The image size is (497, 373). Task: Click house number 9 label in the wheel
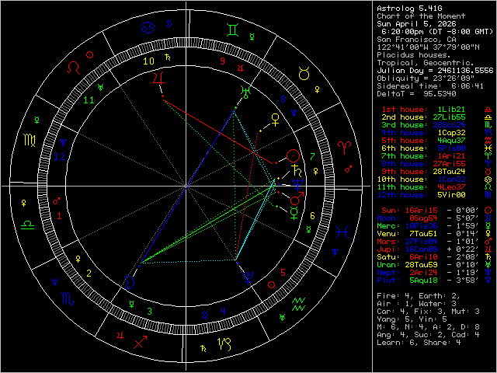pos(223,61)
